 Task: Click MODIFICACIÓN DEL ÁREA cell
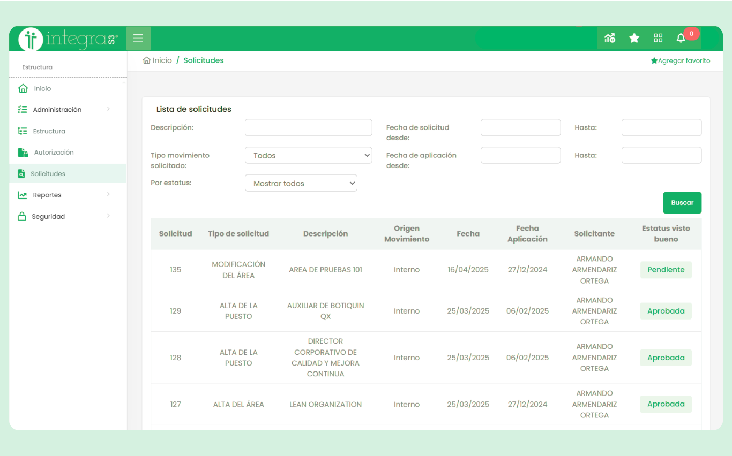pyautogui.click(x=238, y=270)
